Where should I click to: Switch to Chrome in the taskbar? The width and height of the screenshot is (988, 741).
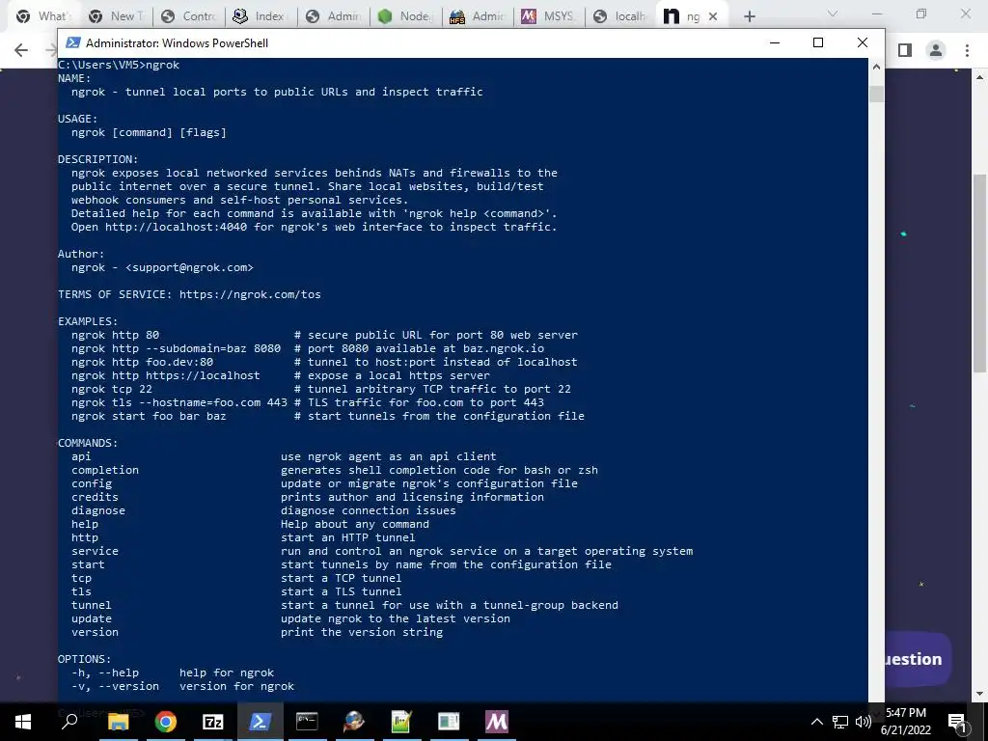(165, 722)
